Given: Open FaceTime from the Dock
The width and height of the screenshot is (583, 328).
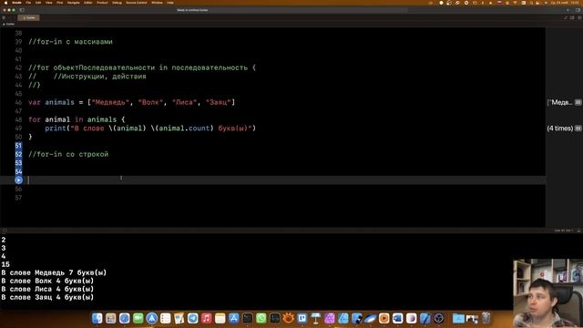Looking at the screenshot, I should pos(138,318).
